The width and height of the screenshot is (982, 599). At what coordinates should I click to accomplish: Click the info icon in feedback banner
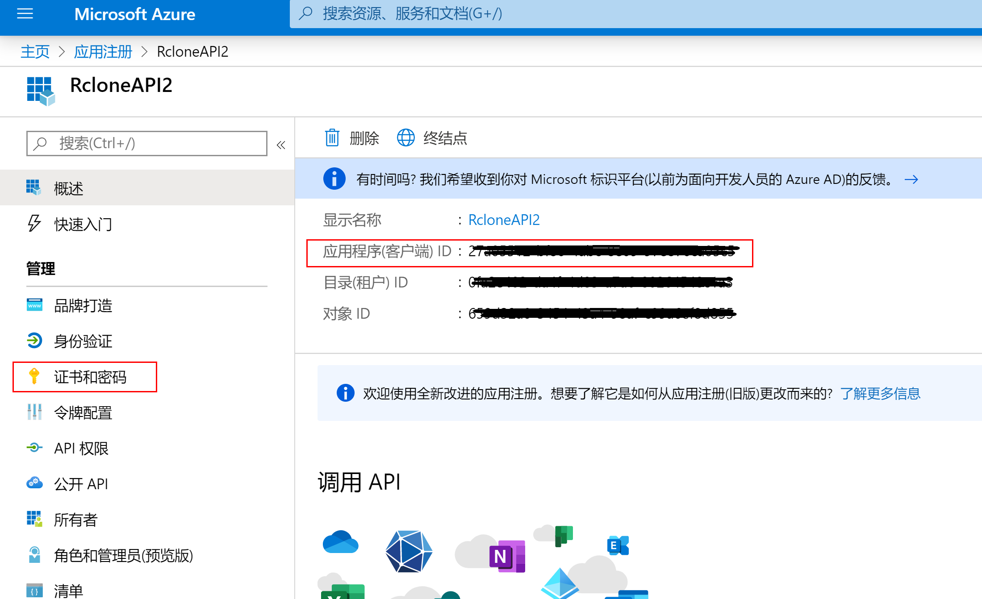[334, 179]
